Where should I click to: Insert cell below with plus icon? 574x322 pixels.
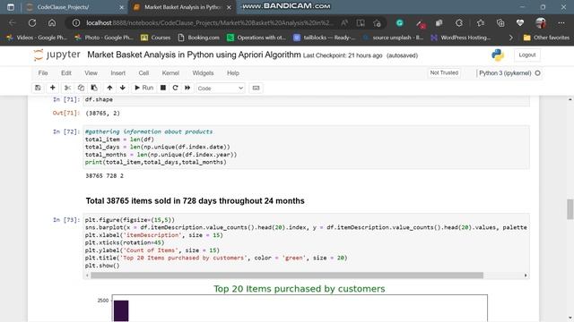click(52, 88)
